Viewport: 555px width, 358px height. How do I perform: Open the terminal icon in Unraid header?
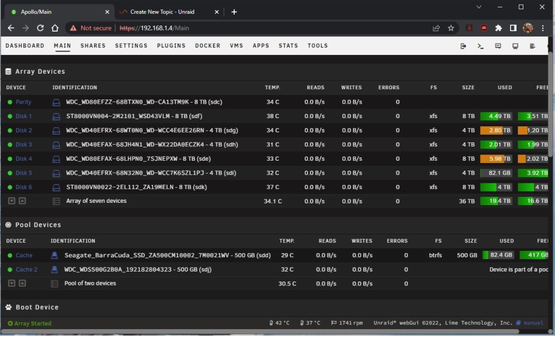[x=480, y=46]
